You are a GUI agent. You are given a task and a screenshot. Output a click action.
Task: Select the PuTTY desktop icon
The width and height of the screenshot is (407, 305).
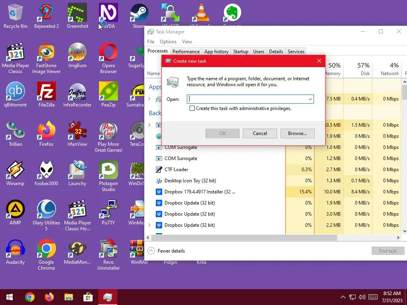click(109, 212)
